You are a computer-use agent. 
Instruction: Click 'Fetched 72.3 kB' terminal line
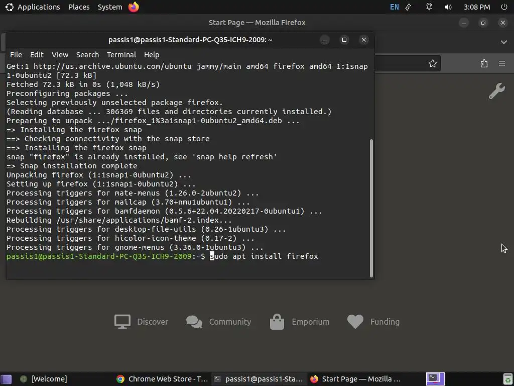point(83,84)
